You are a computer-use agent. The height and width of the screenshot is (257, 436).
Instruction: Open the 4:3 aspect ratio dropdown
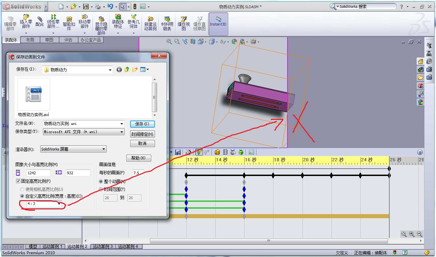[59, 204]
